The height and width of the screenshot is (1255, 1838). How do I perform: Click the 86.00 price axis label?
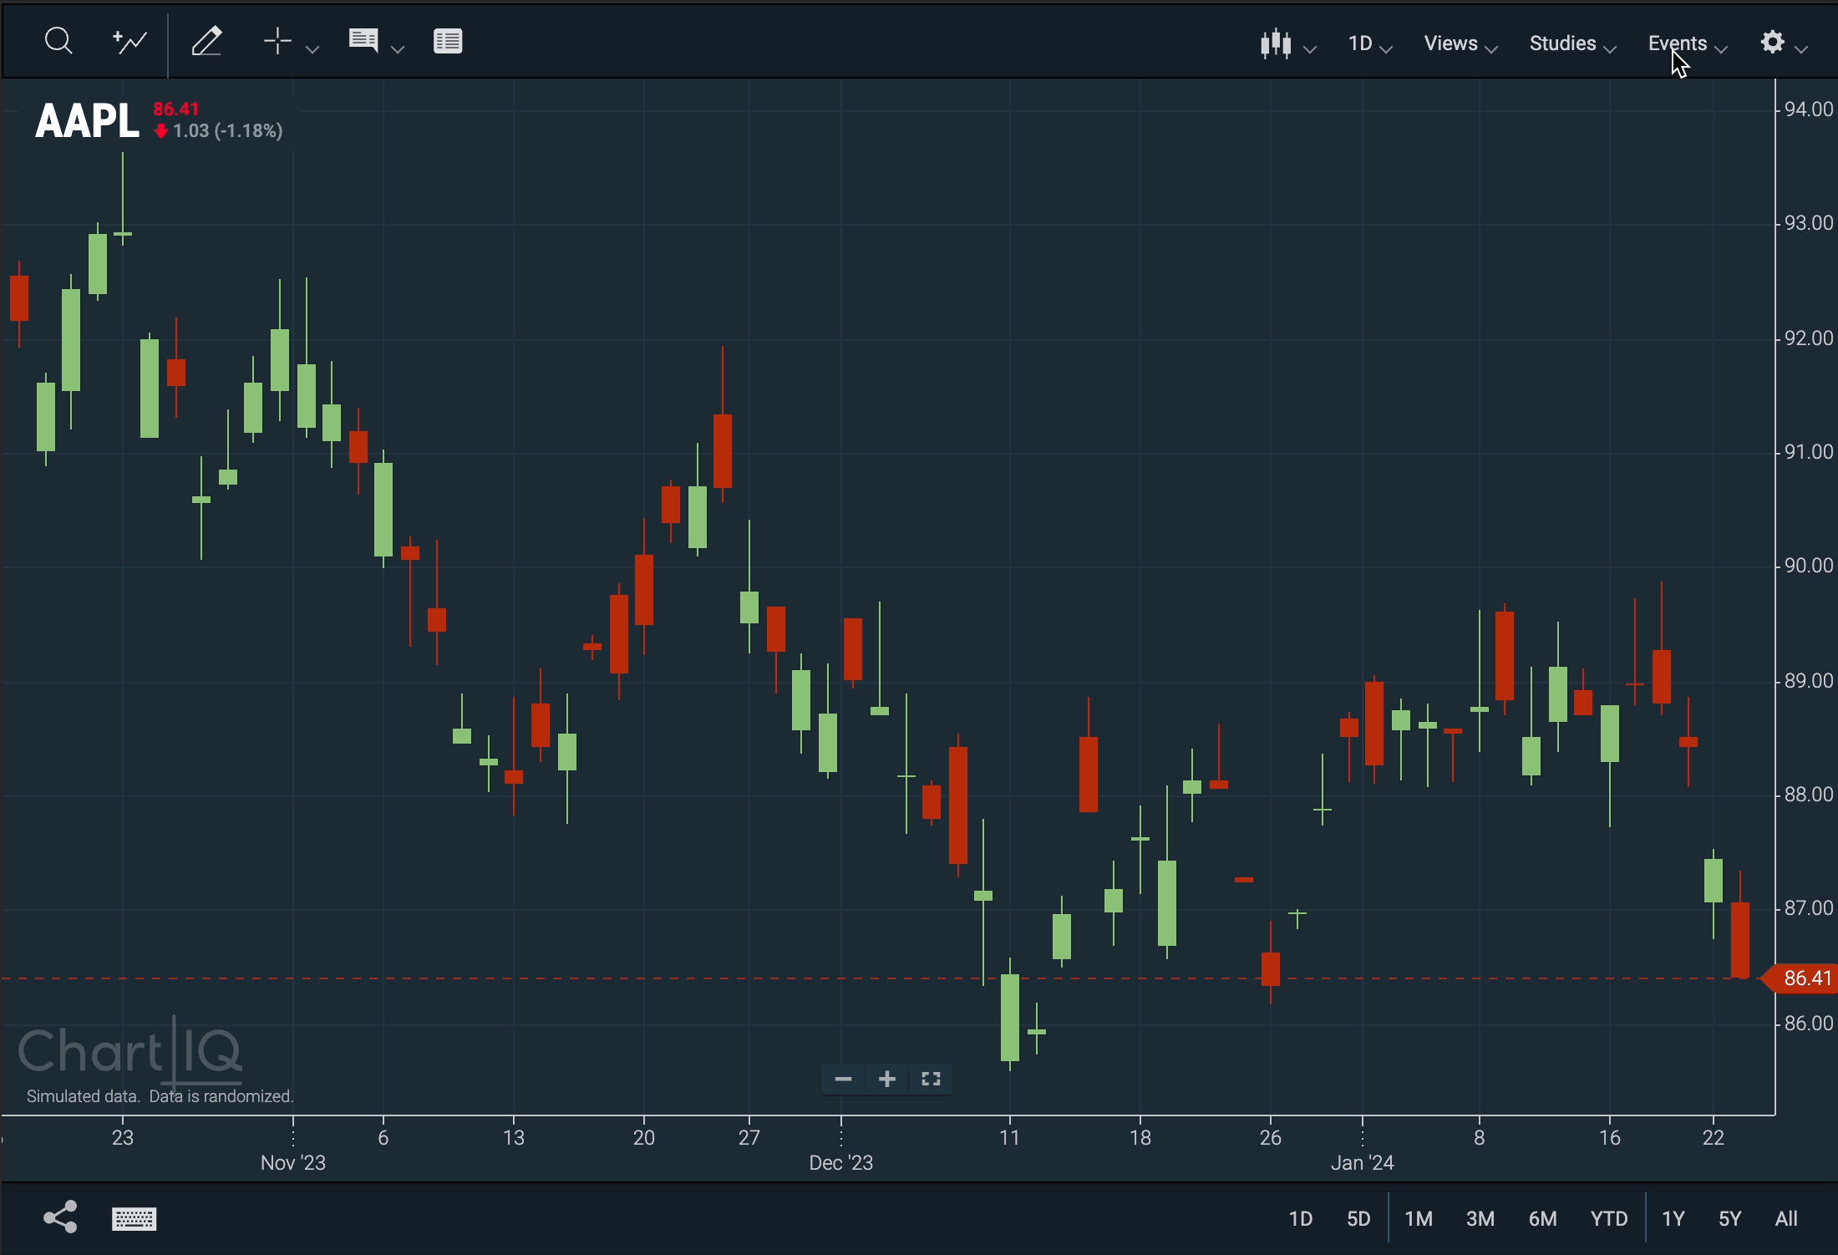[1809, 1024]
